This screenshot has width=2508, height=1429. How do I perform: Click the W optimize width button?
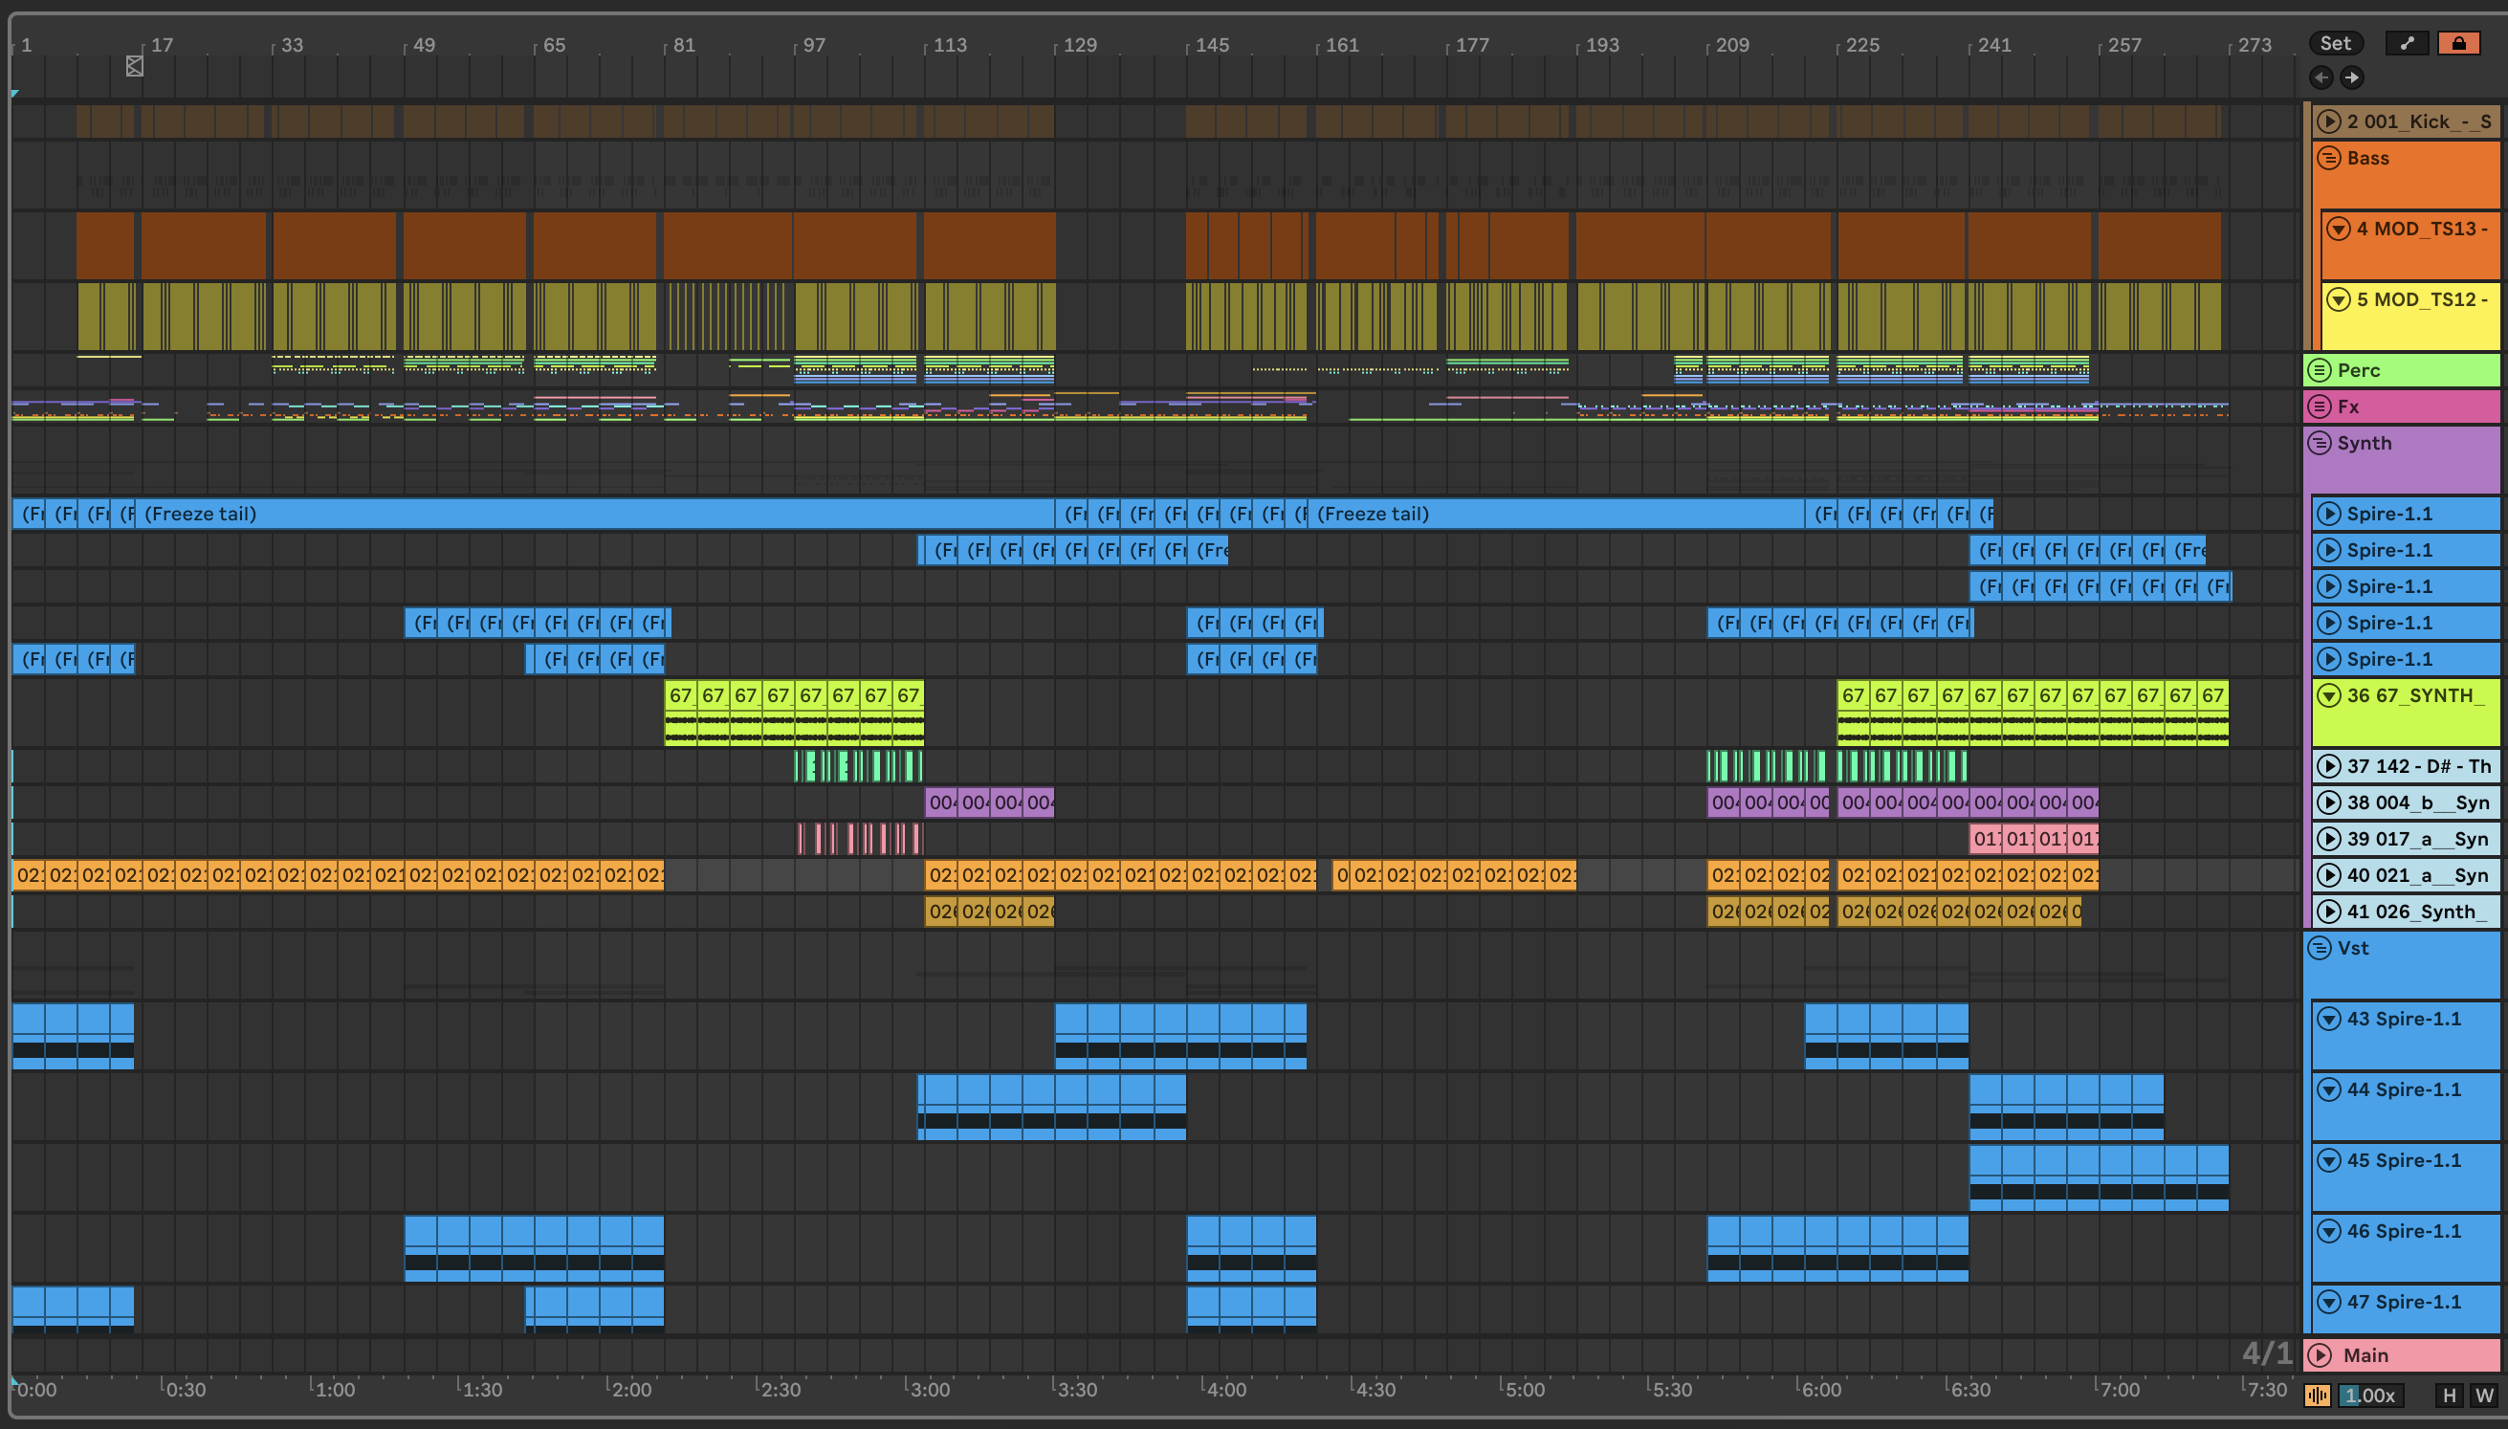(x=2483, y=1395)
